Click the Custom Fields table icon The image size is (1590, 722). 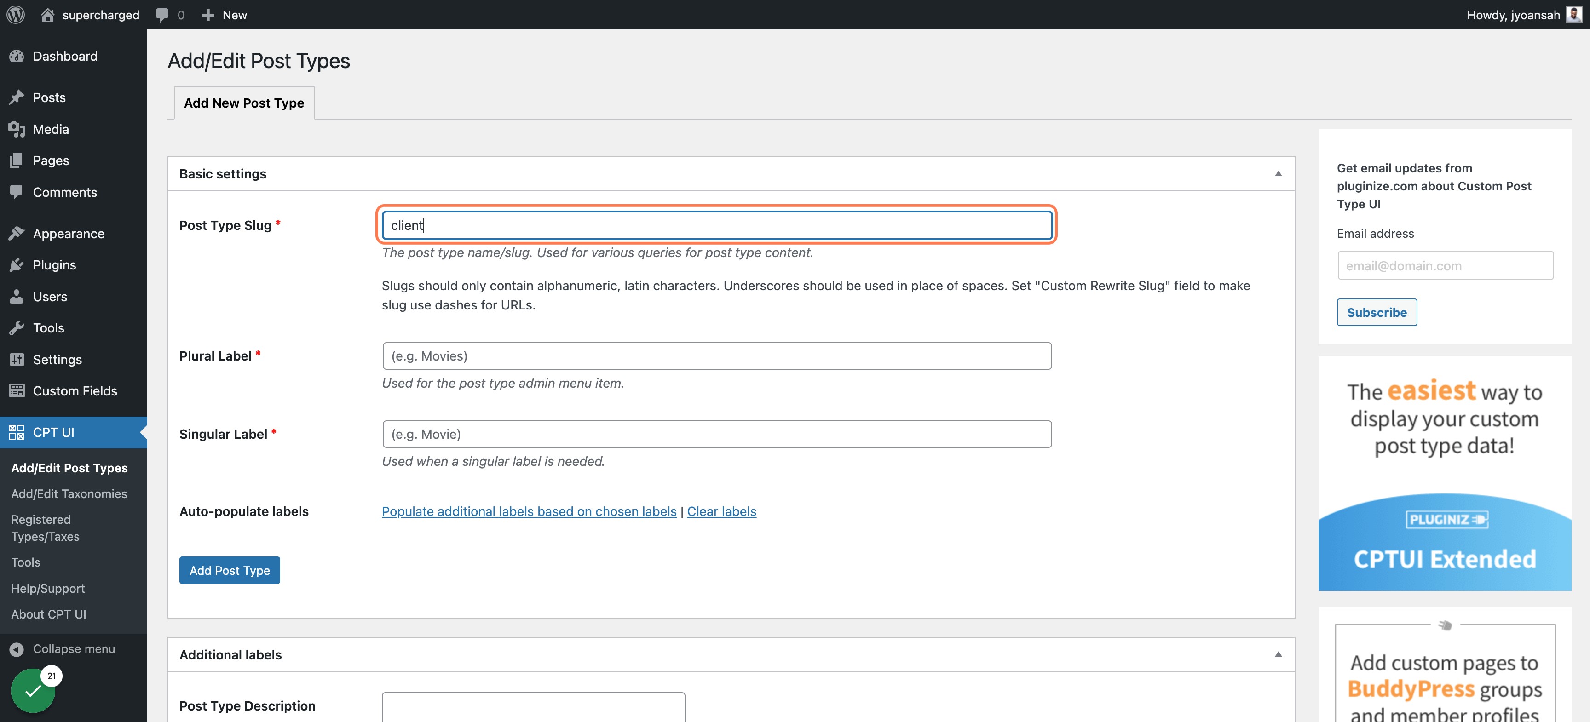[17, 390]
